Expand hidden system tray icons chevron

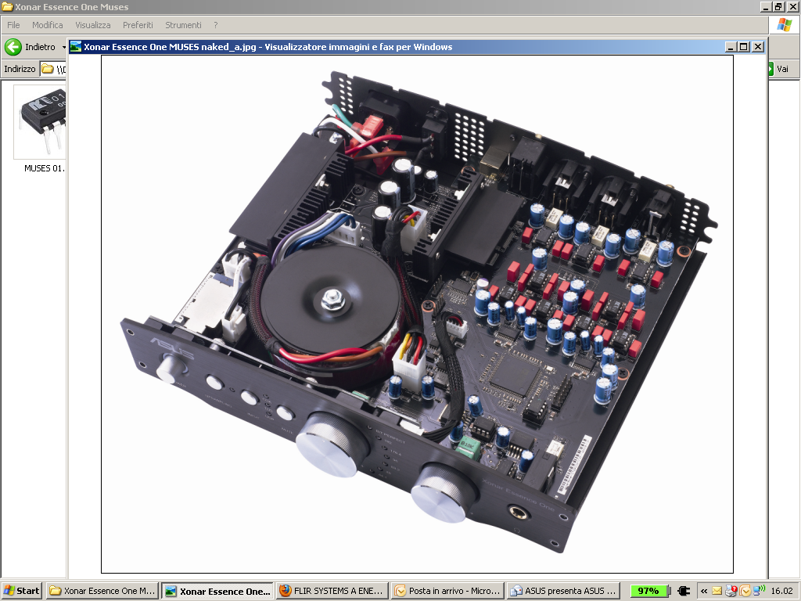704,591
